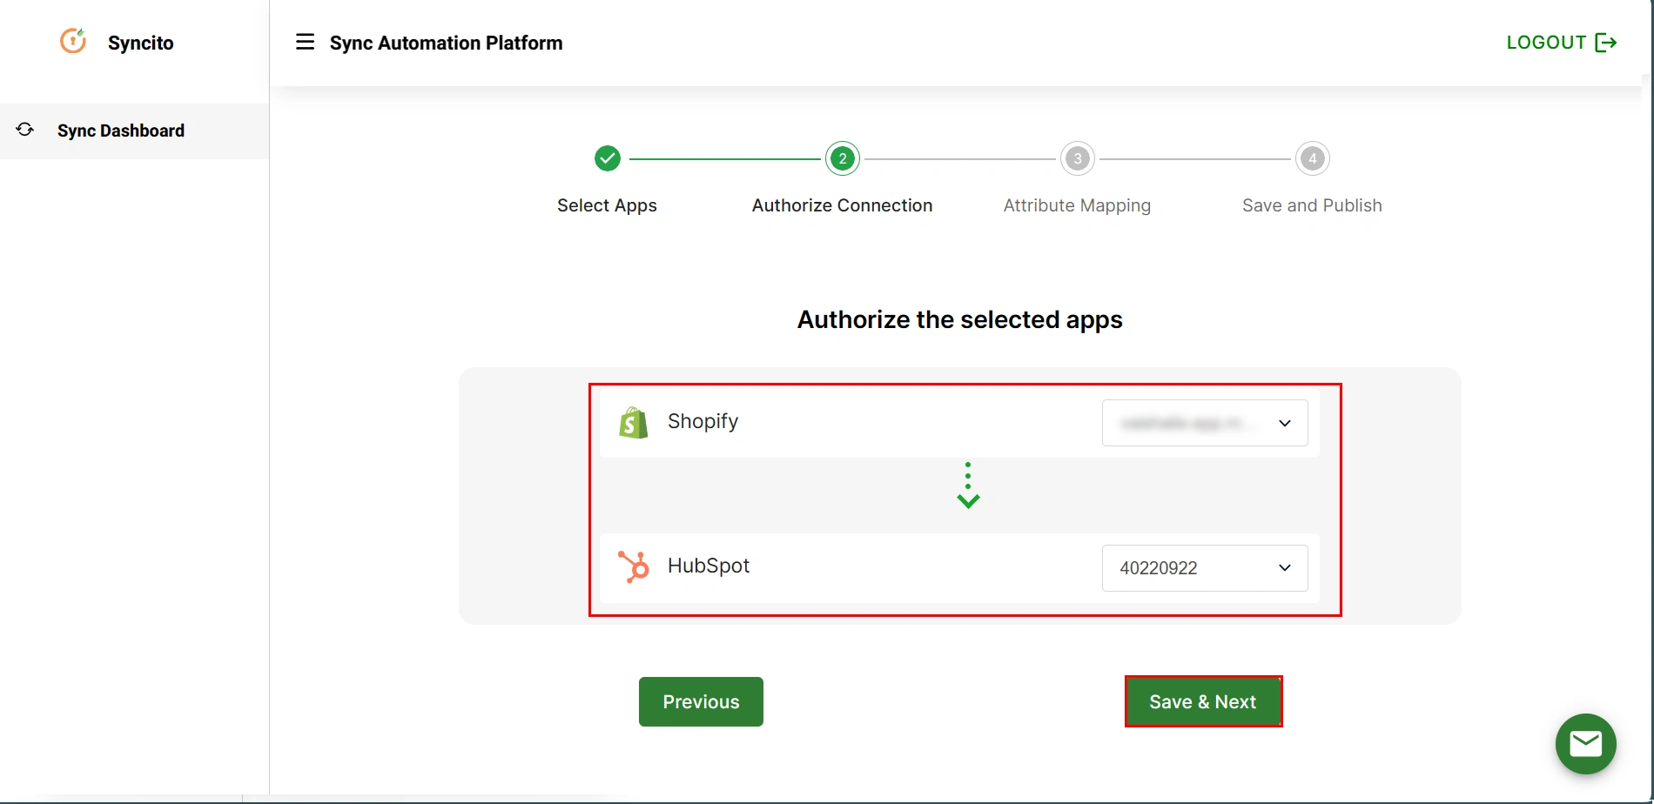Click the Sync Automation Platform title
Image resolution: width=1654 pixels, height=804 pixels.
pos(446,42)
